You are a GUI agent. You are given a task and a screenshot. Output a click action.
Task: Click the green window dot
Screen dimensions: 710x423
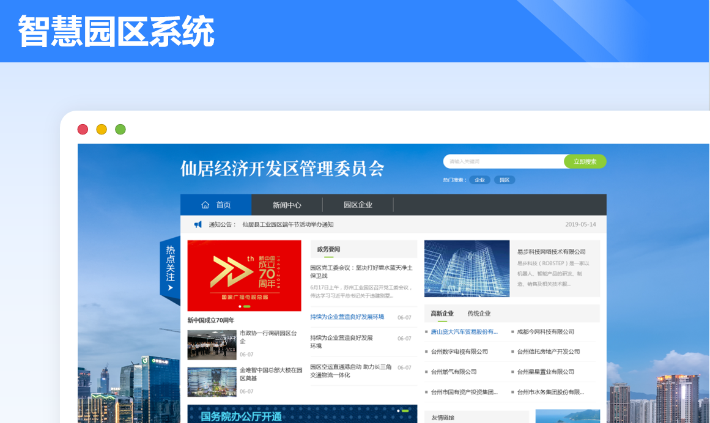point(120,130)
